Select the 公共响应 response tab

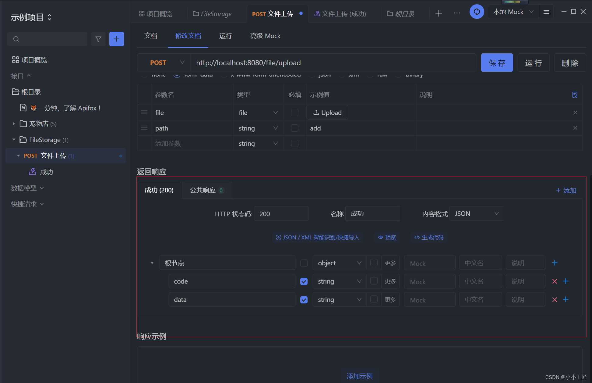click(x=207, y=190)
